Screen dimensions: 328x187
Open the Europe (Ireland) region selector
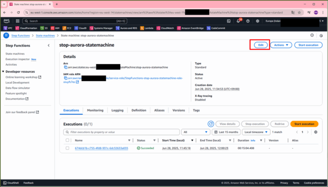click(x=273, y=21)
